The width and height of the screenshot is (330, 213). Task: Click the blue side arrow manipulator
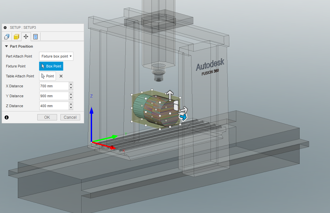pyautogui.click(x=183, y=116)
